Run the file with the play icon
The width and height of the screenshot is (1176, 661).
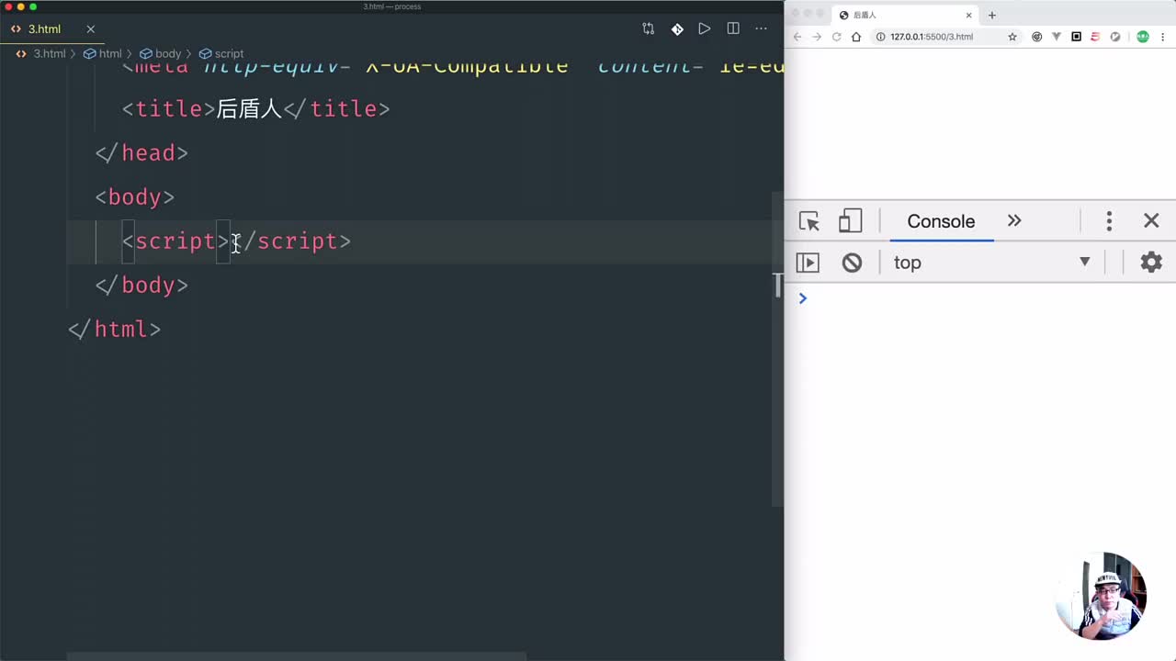[x=705, y=28]
